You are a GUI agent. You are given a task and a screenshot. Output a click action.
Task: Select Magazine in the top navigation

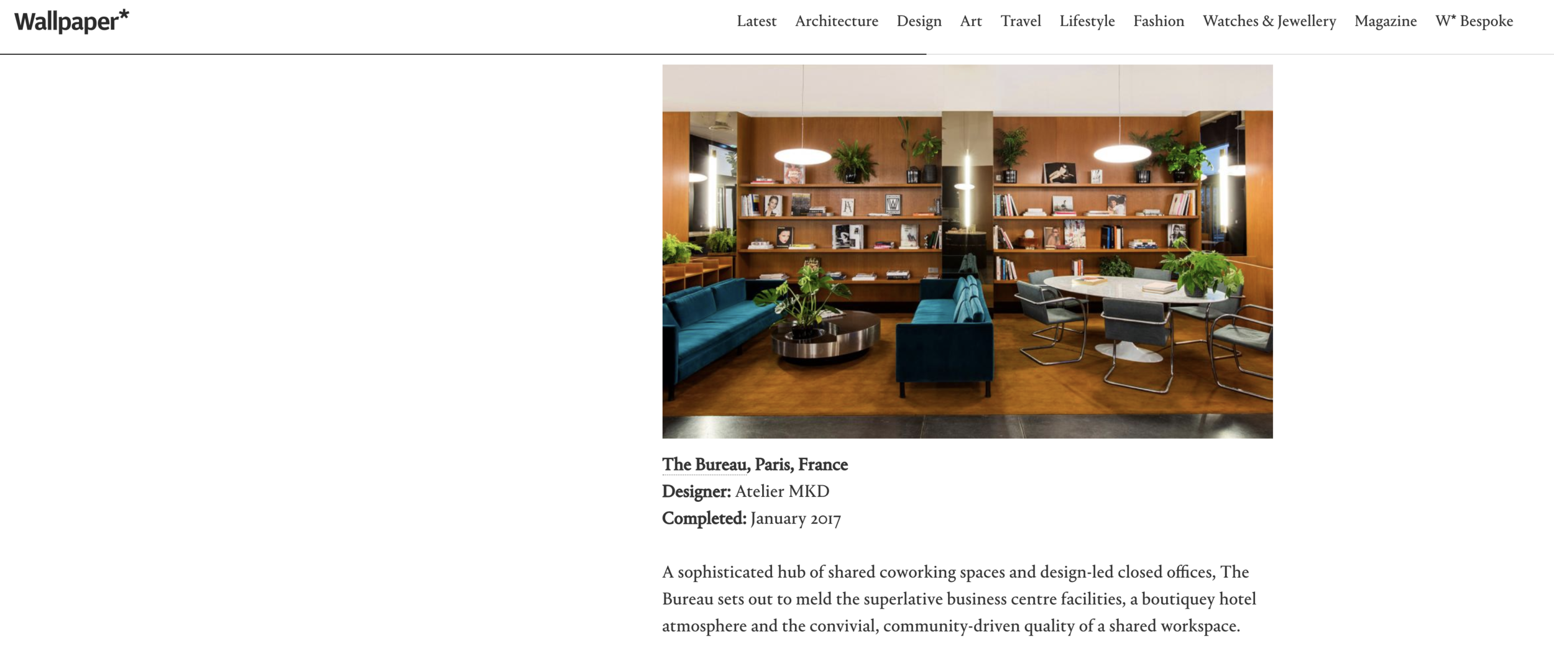pos(1386,21)
